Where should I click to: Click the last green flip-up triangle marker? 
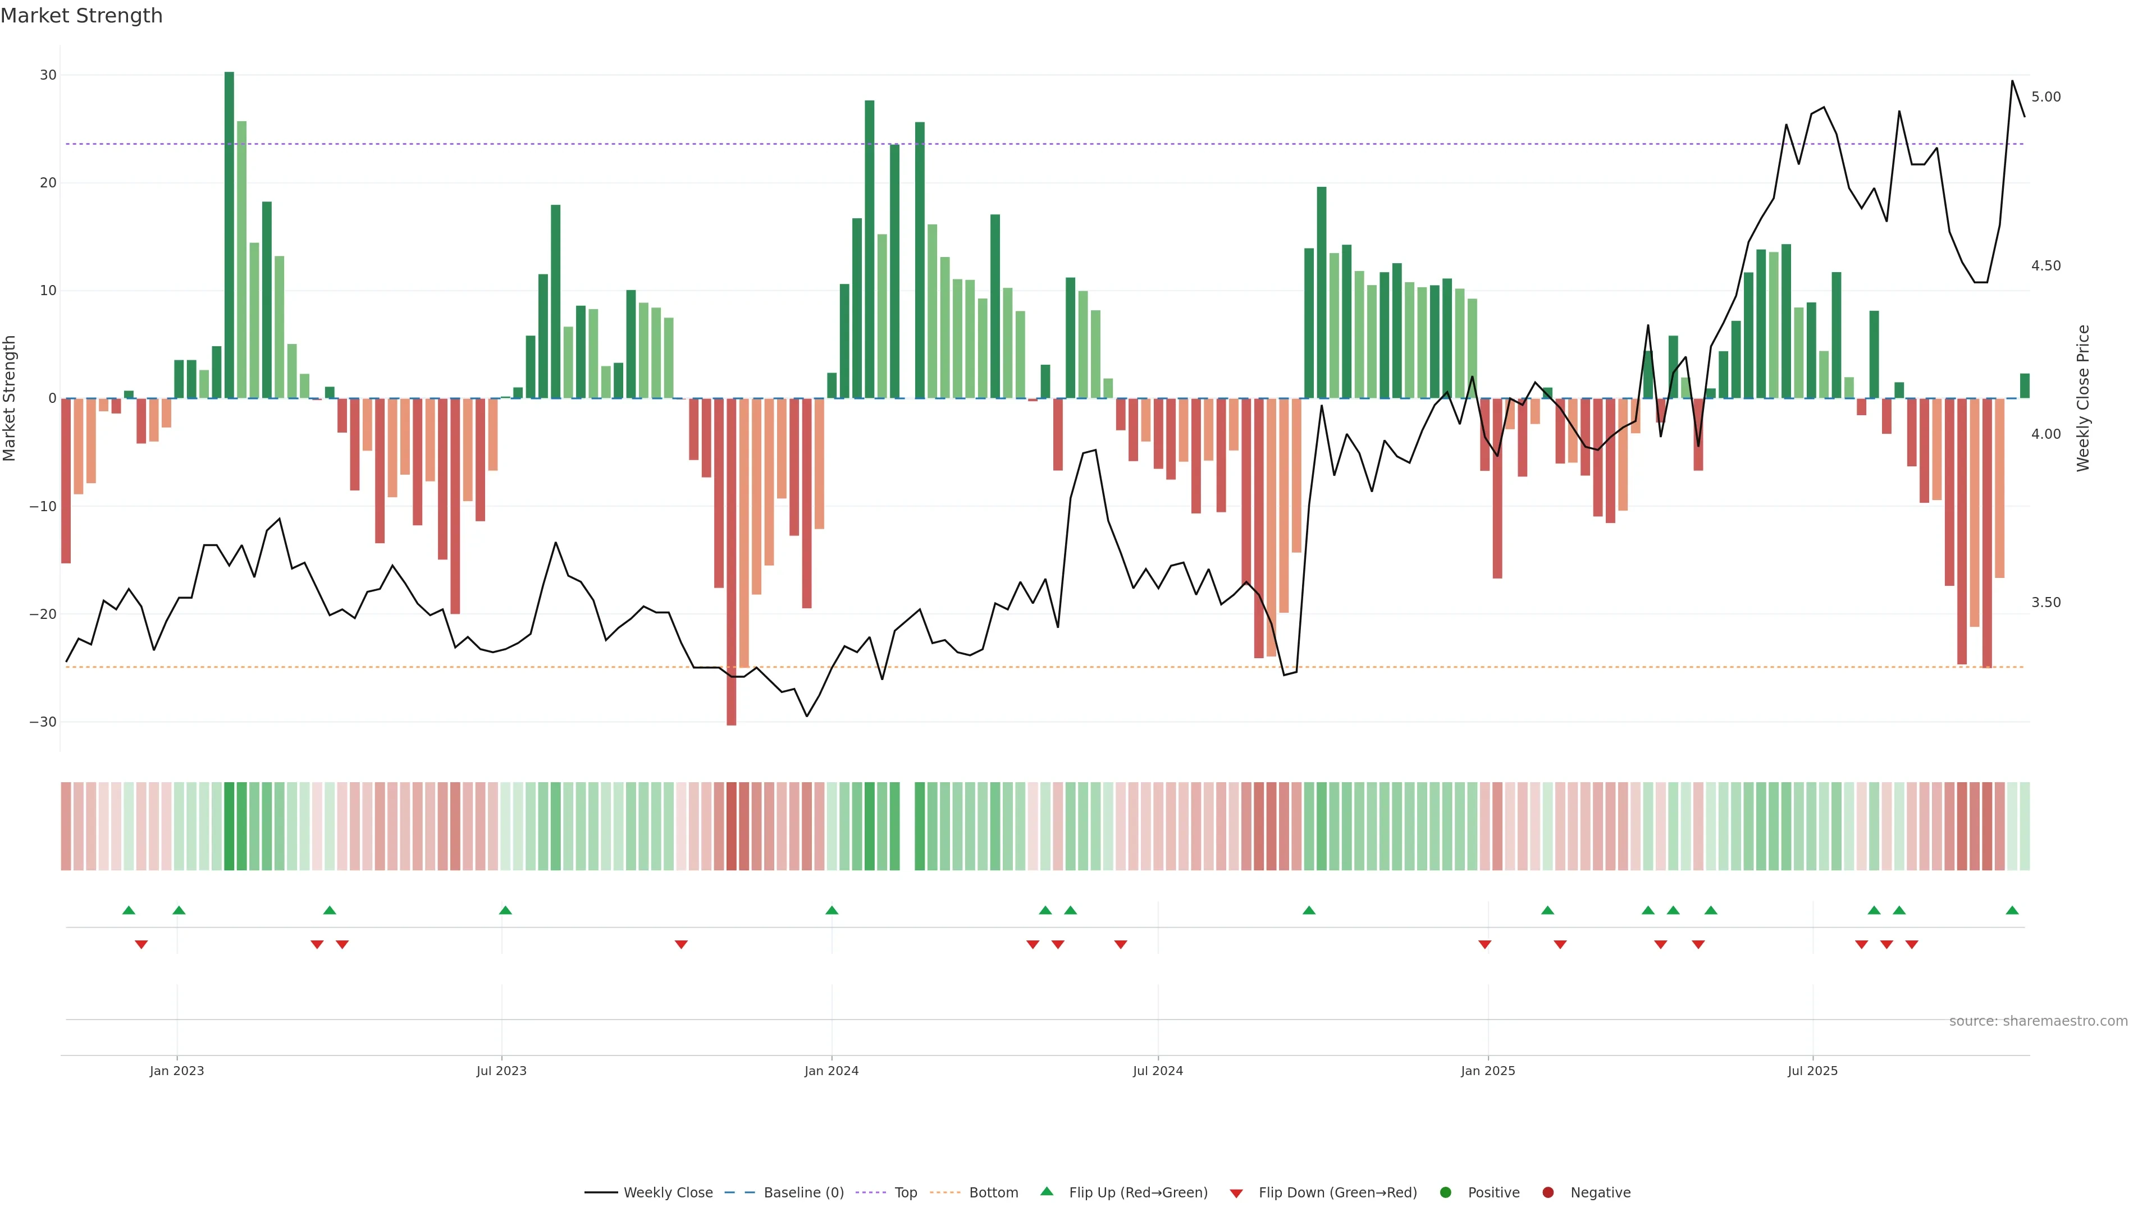pyautogui.click(x=2012, y=910)
